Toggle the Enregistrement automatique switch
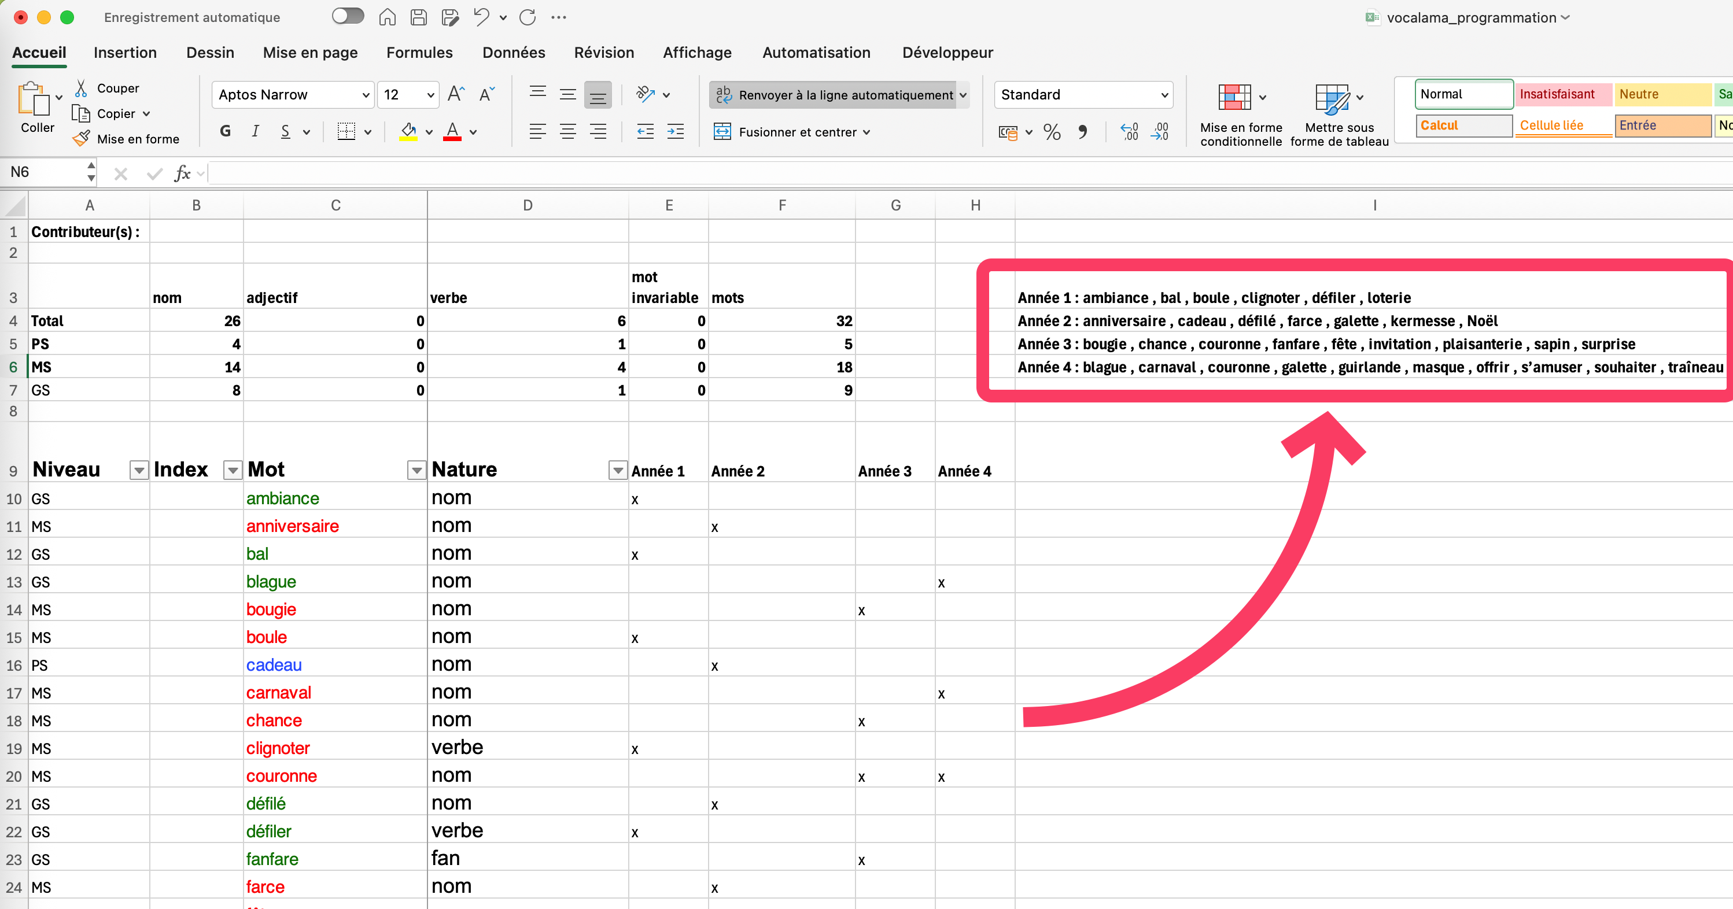Image resolution: width=1733 pixels, height=909 pixels. 348,16
